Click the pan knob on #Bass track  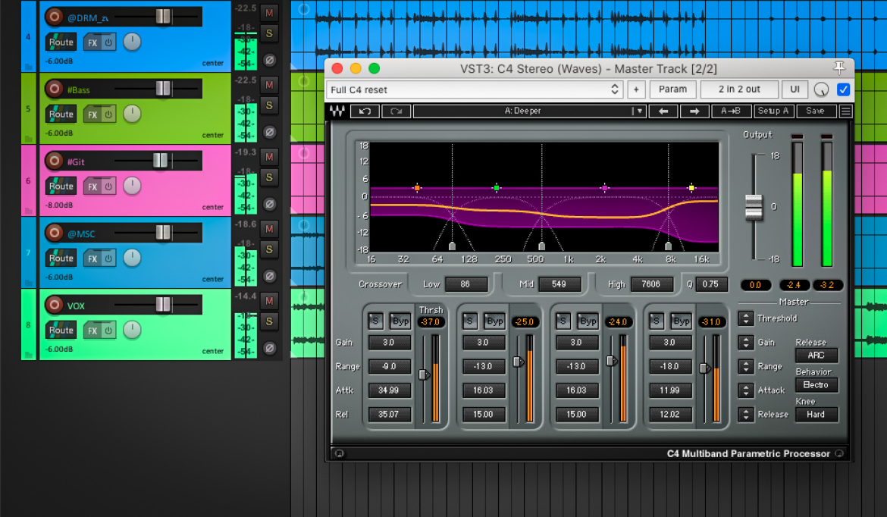point(132,114)
